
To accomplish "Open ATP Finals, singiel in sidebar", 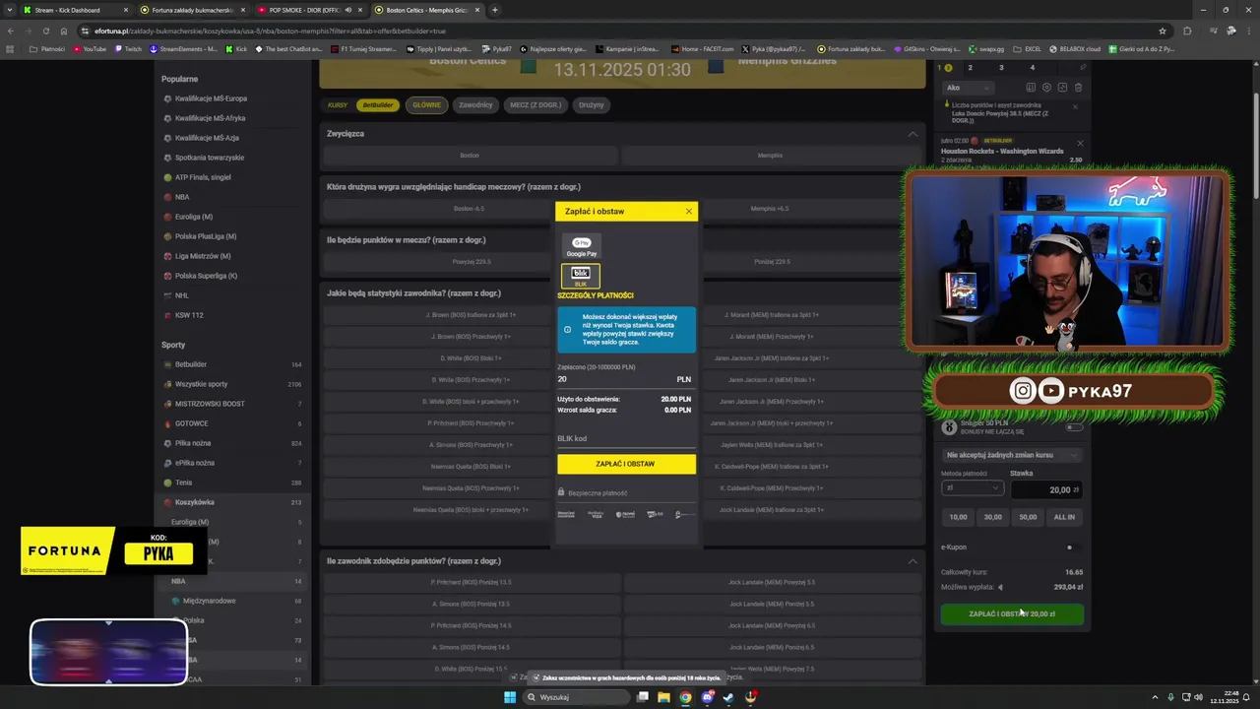I will coord(203,177).
